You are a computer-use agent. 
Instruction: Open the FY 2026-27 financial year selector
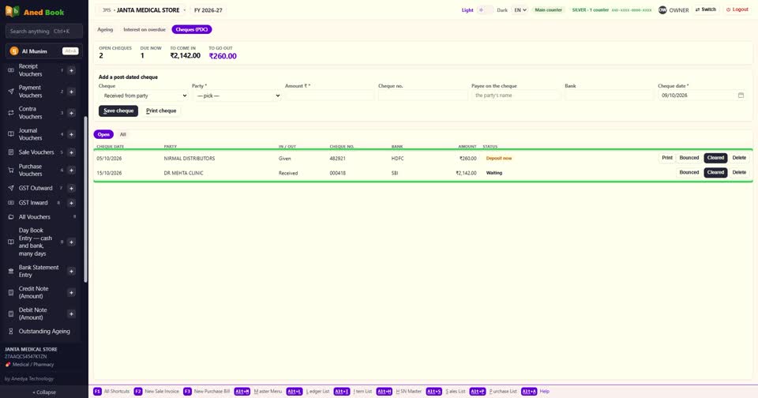(x=208, y=10)
